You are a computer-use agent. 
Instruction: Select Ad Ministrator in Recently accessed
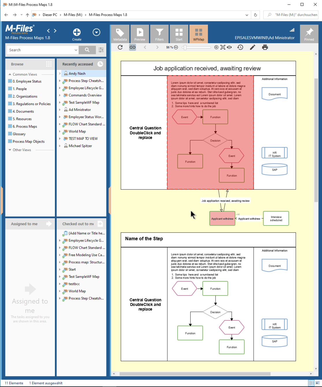[x=80, y=110]
